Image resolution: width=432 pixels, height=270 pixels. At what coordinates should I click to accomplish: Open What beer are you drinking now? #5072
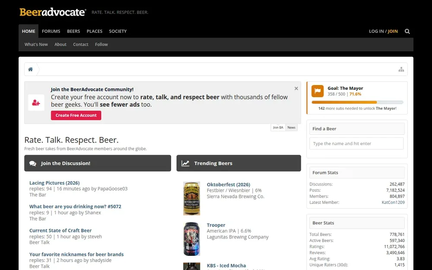click(x=75, y=206)
